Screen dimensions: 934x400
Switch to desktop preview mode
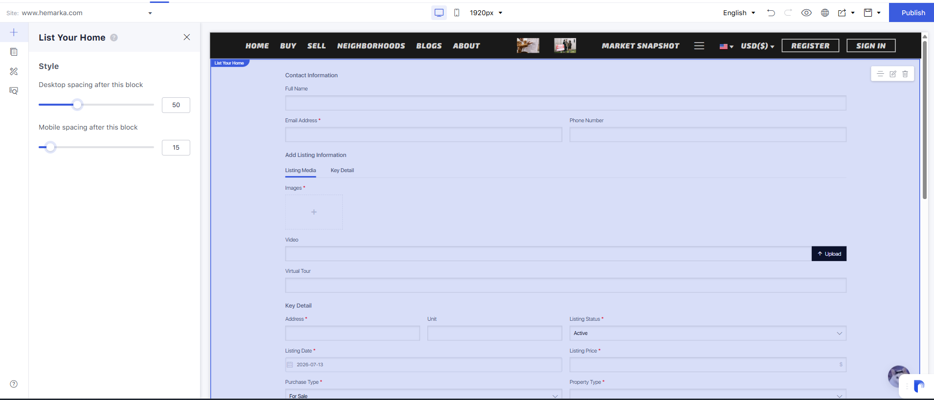click(x=439, y=13)
